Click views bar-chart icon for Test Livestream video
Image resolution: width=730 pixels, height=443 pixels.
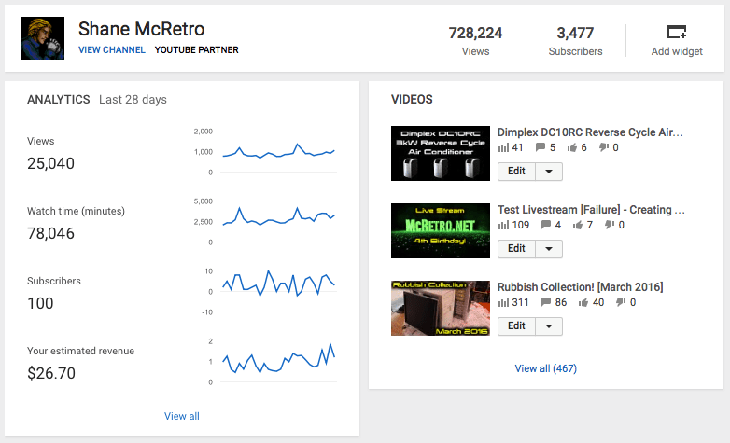coord(503,225)
